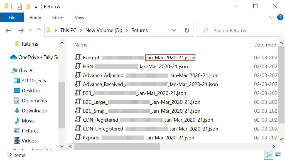Click Returns in the address bar path

[x=140, y=30]
